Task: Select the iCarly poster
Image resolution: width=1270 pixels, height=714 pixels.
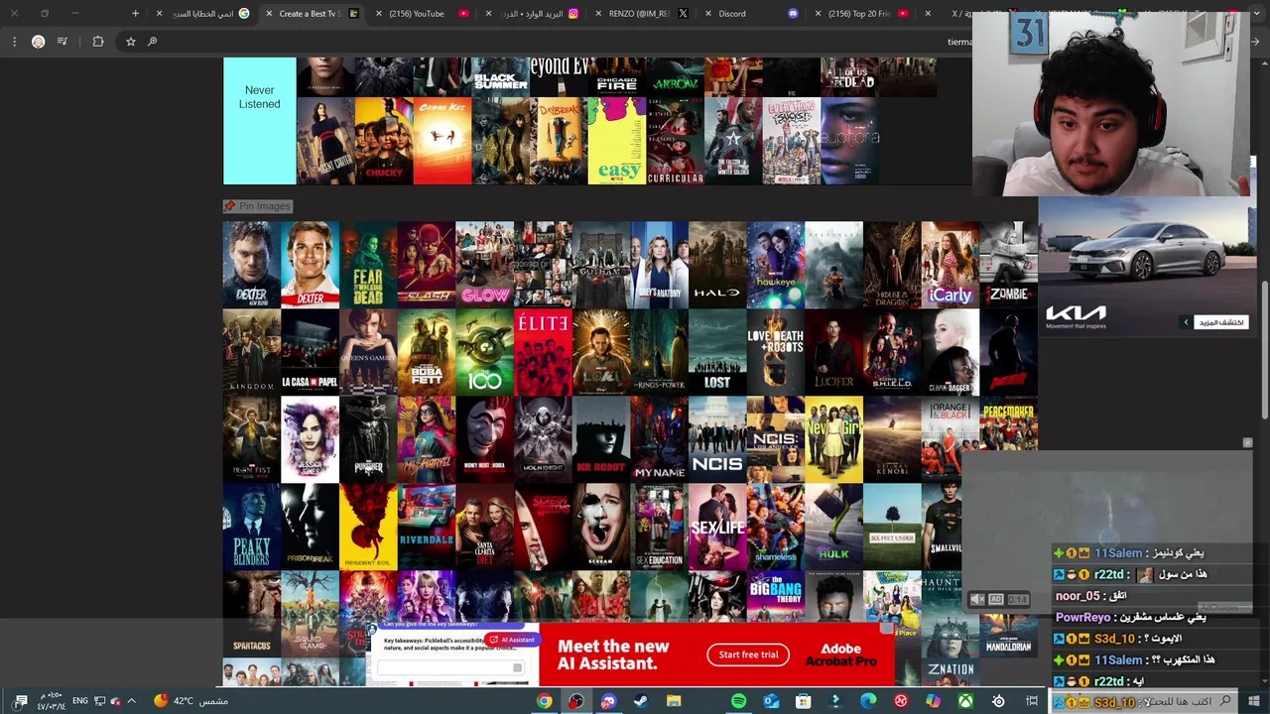Action: [951, 265]
